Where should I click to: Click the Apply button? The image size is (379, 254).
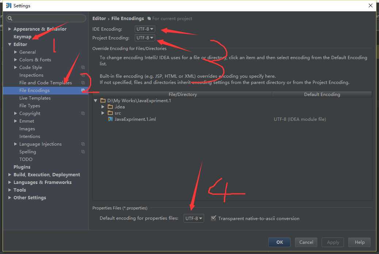[x=333, y=242]
